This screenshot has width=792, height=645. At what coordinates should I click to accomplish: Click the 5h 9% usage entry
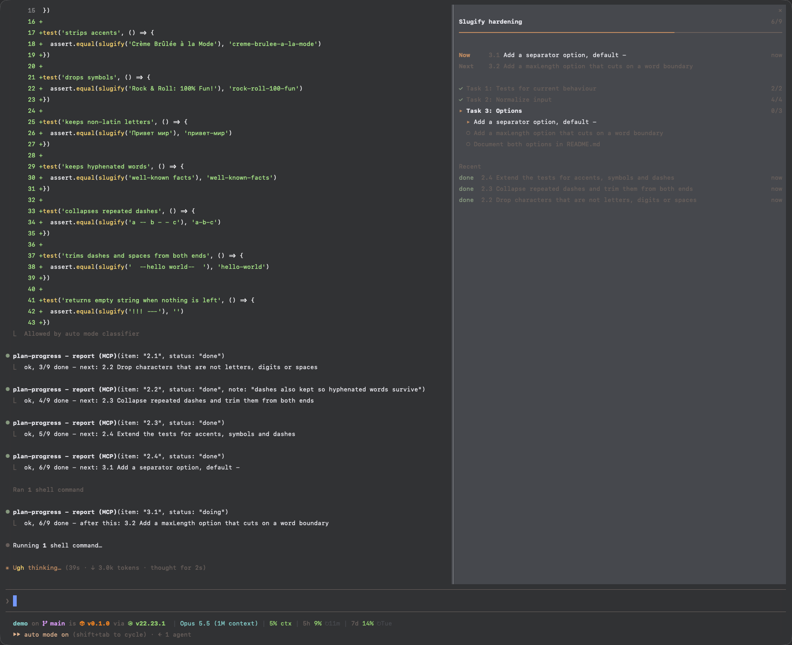point(312,624)
